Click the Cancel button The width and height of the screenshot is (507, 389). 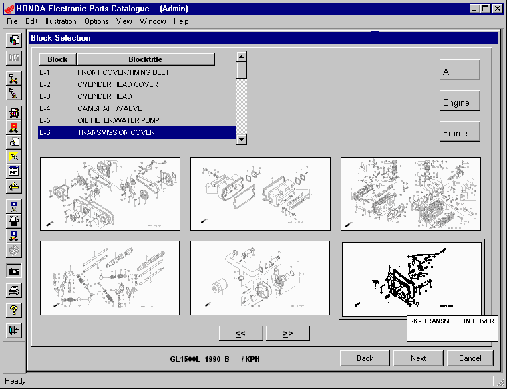(470, 358)
